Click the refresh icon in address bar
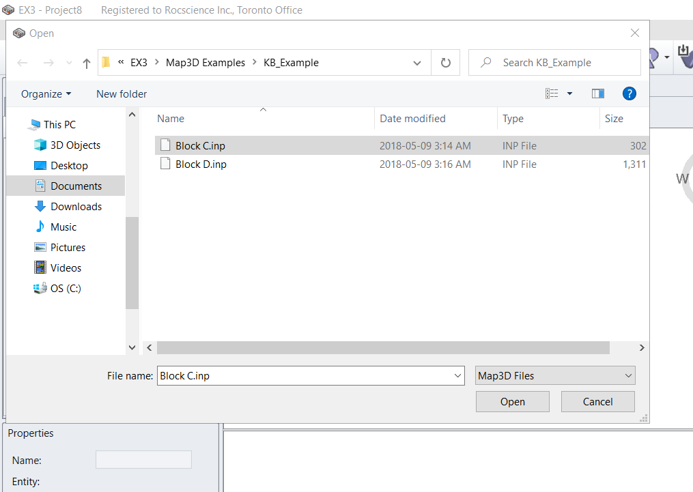Image resolution: width=693 pixels, height=492 pixels. click(444, 62)
